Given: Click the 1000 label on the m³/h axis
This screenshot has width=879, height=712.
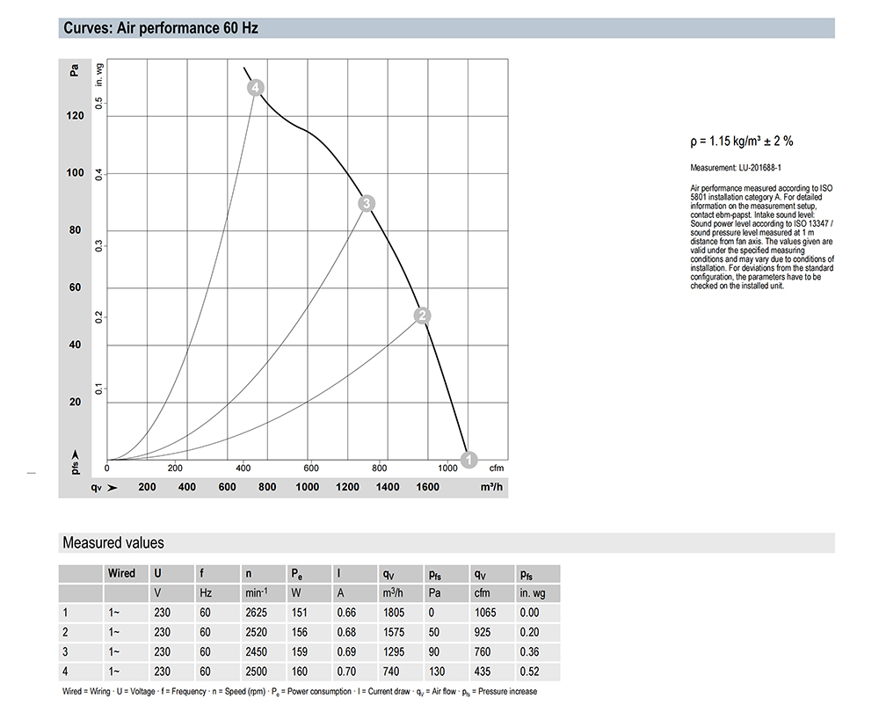Looking at the screenshot, I should (x=308, y=487).
